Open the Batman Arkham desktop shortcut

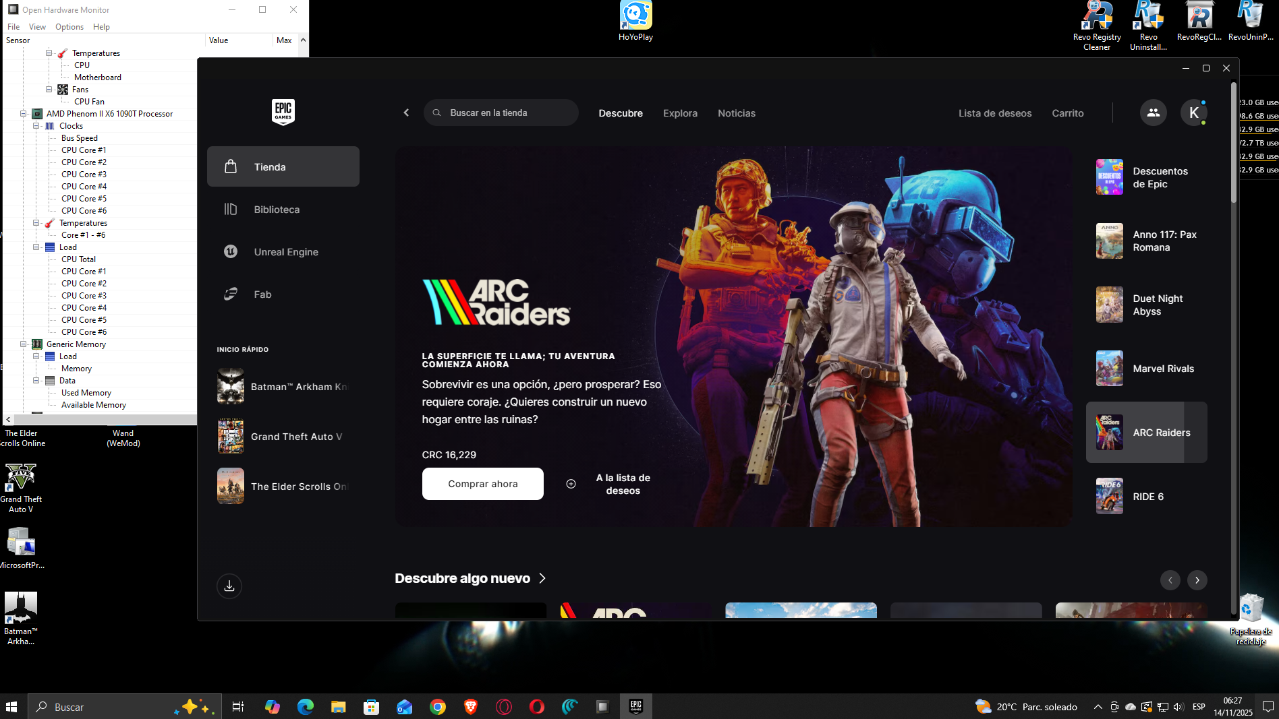(x=21, y=619)
